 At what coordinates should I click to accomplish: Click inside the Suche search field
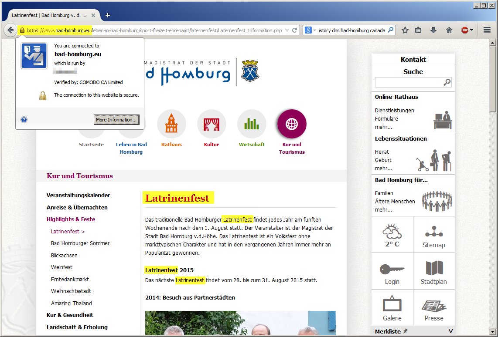coord(409,82)
